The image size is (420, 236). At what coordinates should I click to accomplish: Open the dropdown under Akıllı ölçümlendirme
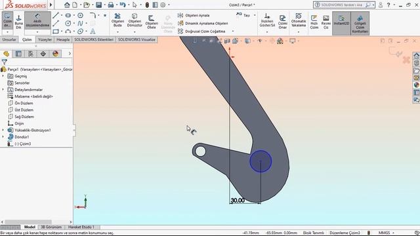click(x=37, y=32)
